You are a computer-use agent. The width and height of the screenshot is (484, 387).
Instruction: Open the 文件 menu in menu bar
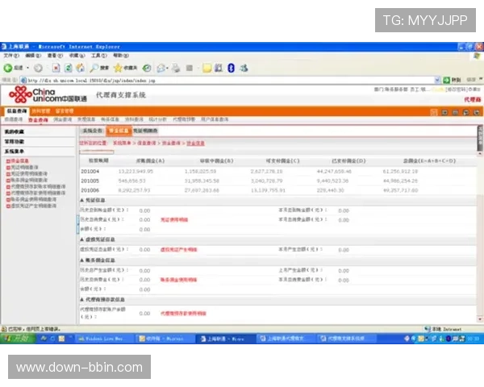click(x=10, y=56)
